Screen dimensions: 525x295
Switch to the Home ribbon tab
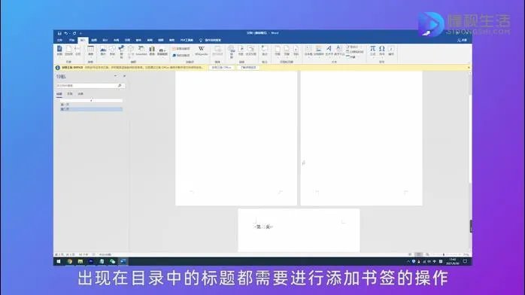coord(71,40)
